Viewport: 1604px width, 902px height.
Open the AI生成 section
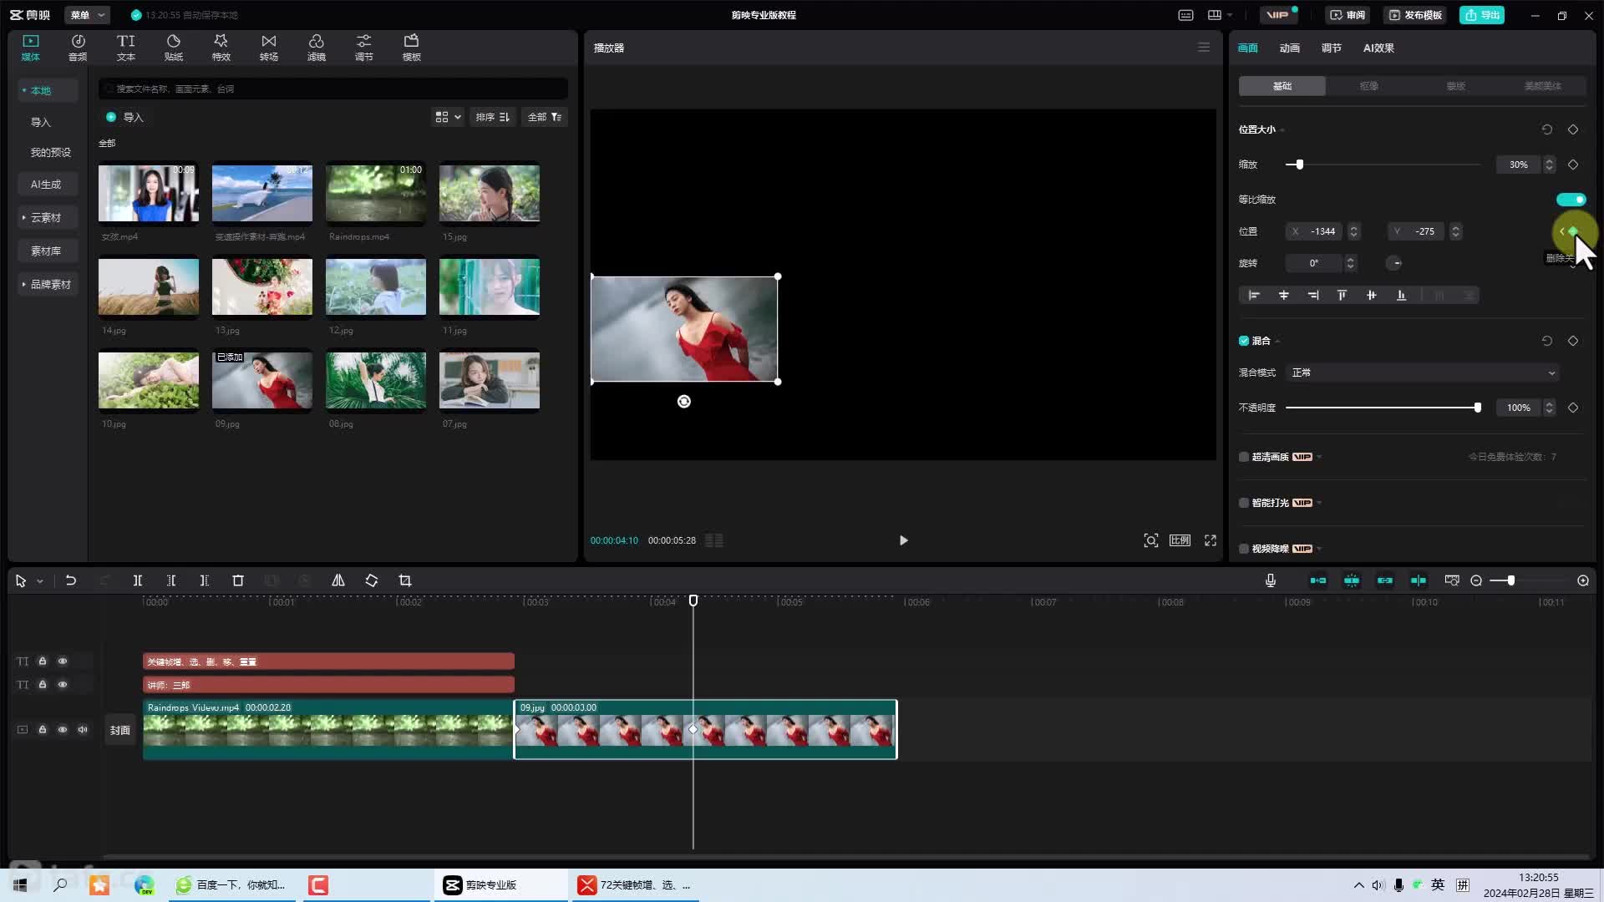tap(46, 184)
